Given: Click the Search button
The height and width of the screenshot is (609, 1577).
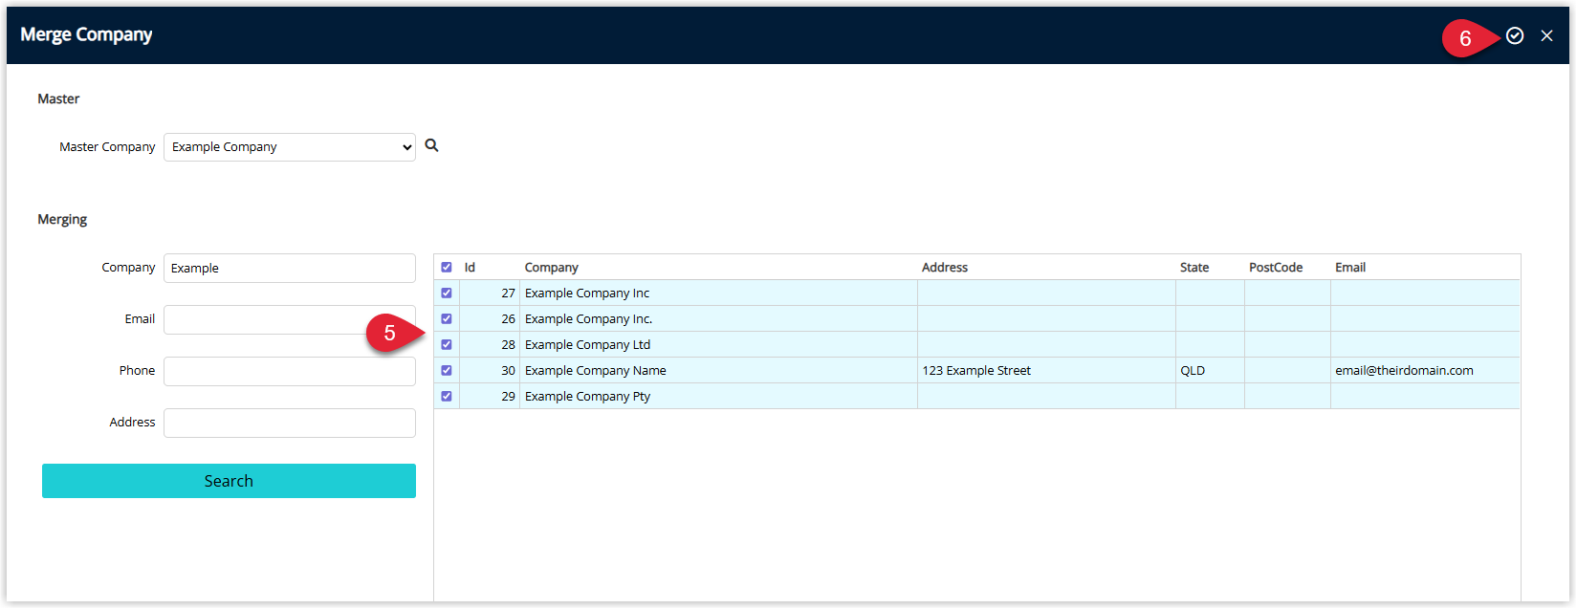Looking at the screenshot, I should click(229, 481).
